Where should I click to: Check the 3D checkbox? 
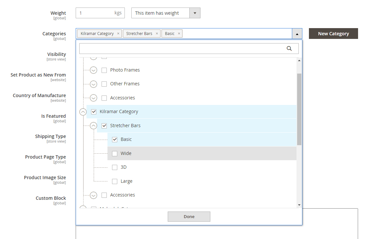tap(115, 167)
